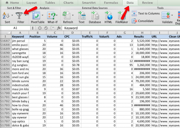Switch to the SmartArt tab
The height and width of the screenshot is (128, 180).
click(89, 3)
